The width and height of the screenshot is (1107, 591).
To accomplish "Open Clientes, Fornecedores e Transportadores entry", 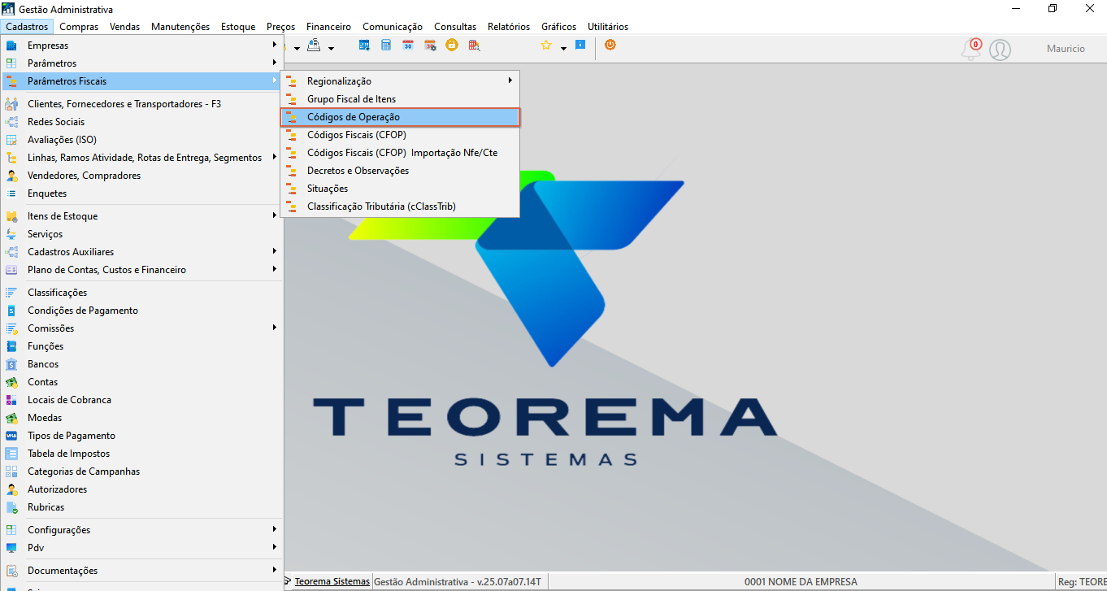I will [142, 104].
